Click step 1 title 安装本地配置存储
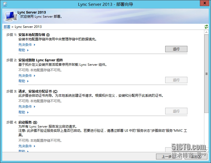 pyautogui.click(x=34, y=35)
